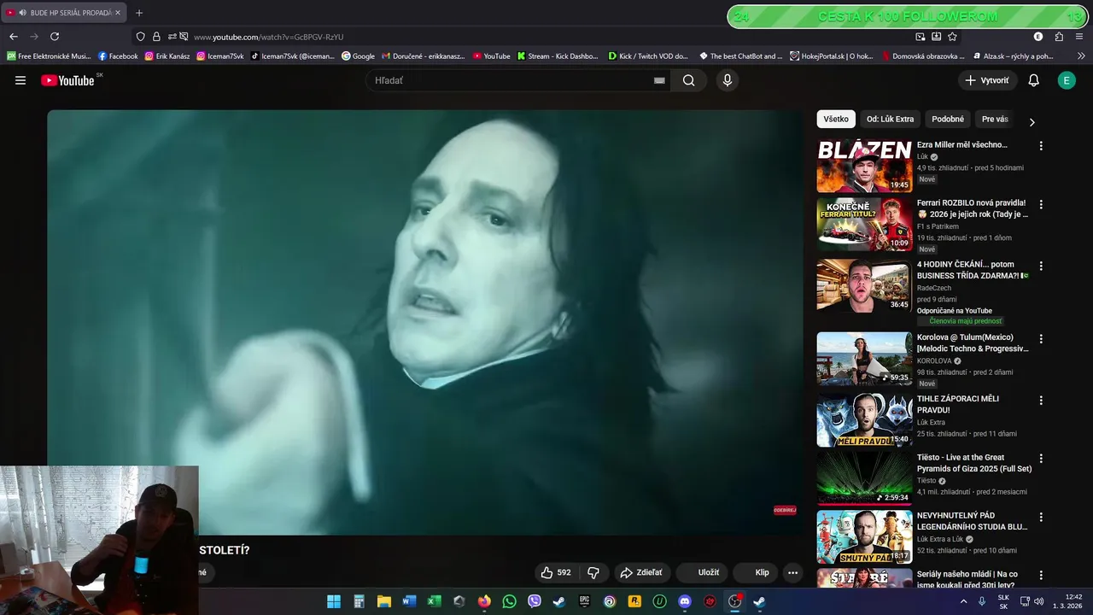
Task: Open 'Tiësto - Live at the Great Pyramids' title
Action: pyautogui.click(x=974, y=463)
